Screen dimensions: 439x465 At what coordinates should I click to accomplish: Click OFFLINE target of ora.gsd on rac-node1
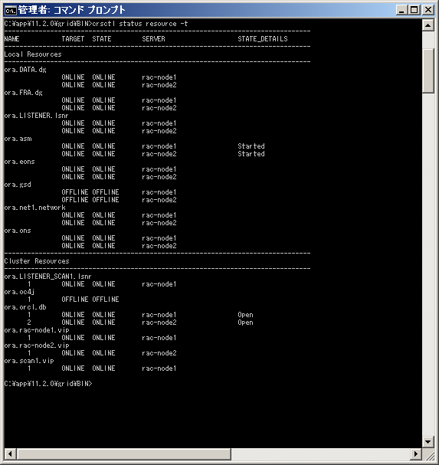pyautogui.click(x=75, y=192)
